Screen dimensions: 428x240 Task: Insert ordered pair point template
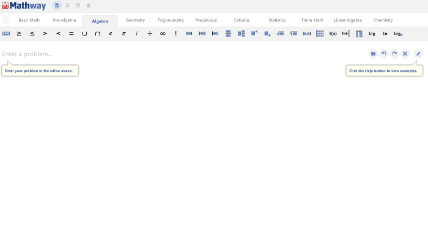[306, 34]
